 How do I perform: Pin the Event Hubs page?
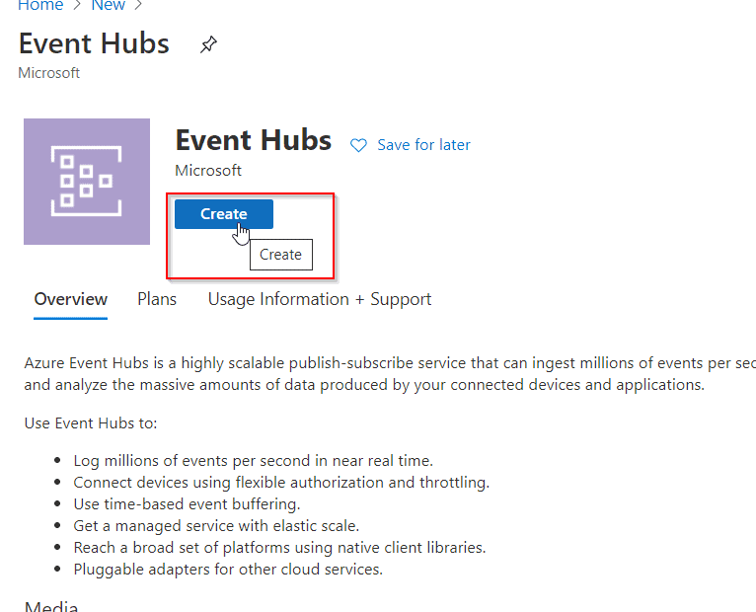point(208,44)
